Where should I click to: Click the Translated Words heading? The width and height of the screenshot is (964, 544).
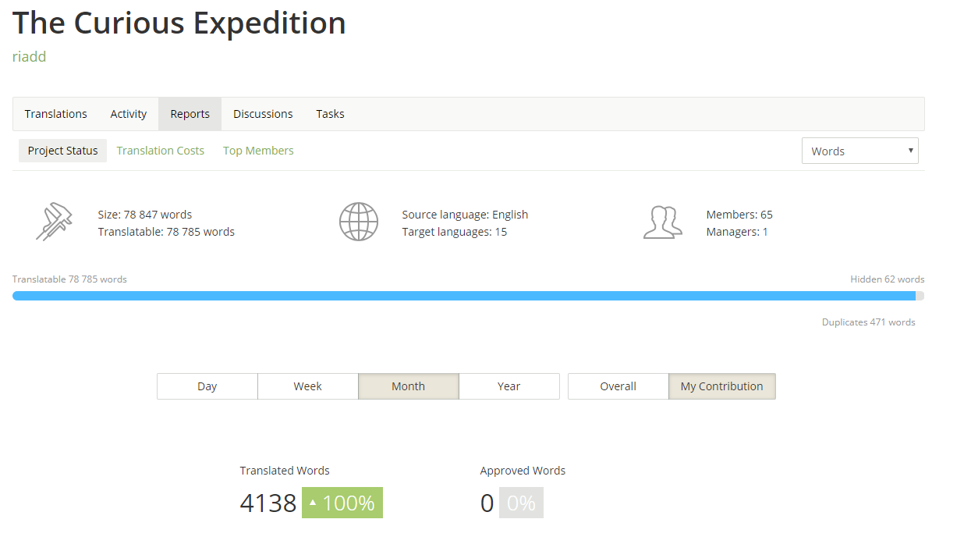(x=285, y=471)
